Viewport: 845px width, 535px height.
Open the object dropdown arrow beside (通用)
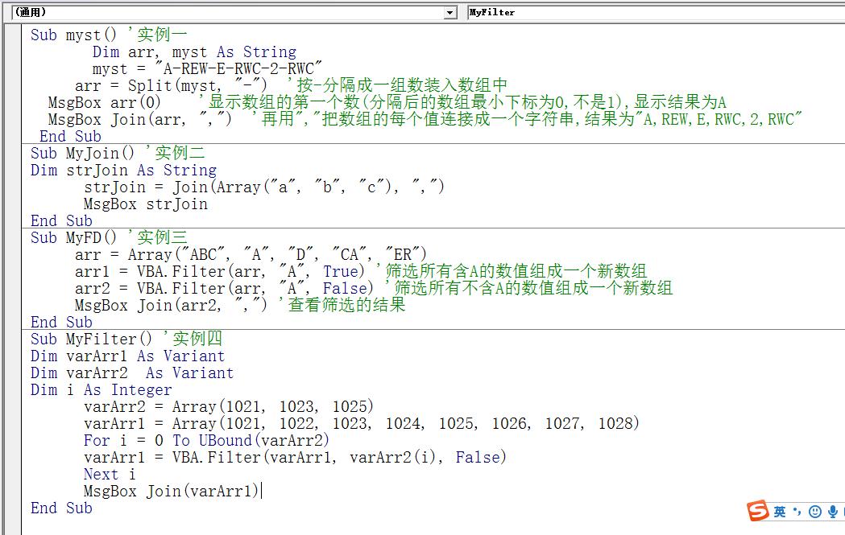click(x=450, y=13)
